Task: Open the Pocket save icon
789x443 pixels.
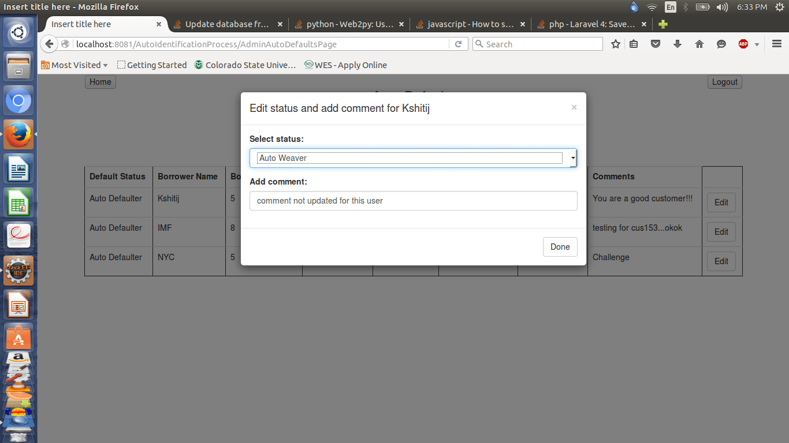Action: pyautogui.click(x=656, y=44)
